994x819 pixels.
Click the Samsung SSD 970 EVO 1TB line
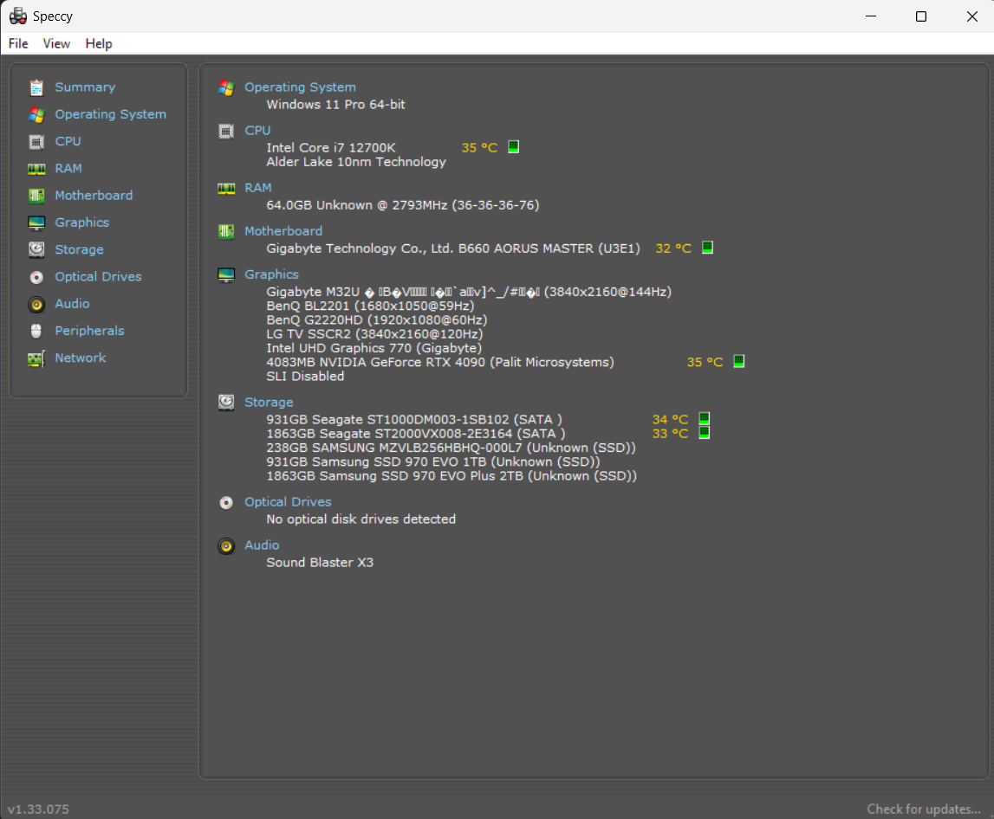click(x=433, y=461)
